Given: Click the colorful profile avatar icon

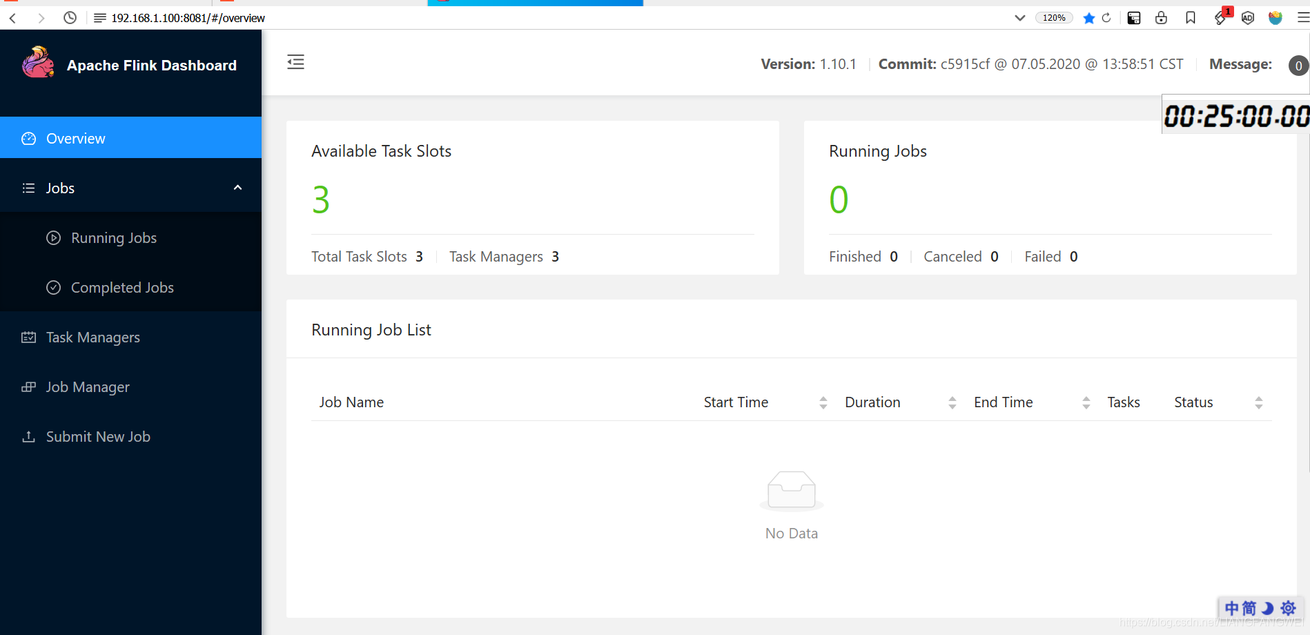Looking at the screenshot, I should (x=1275, y=18).
